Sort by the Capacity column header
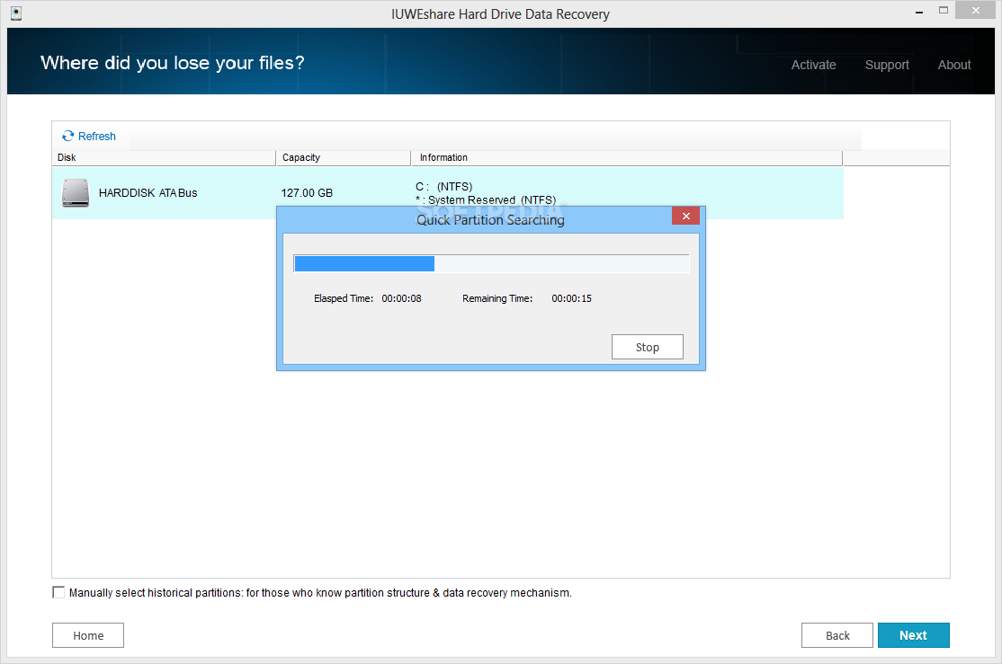This screenshot has height=664, width=1002. [x=344, y=158]
